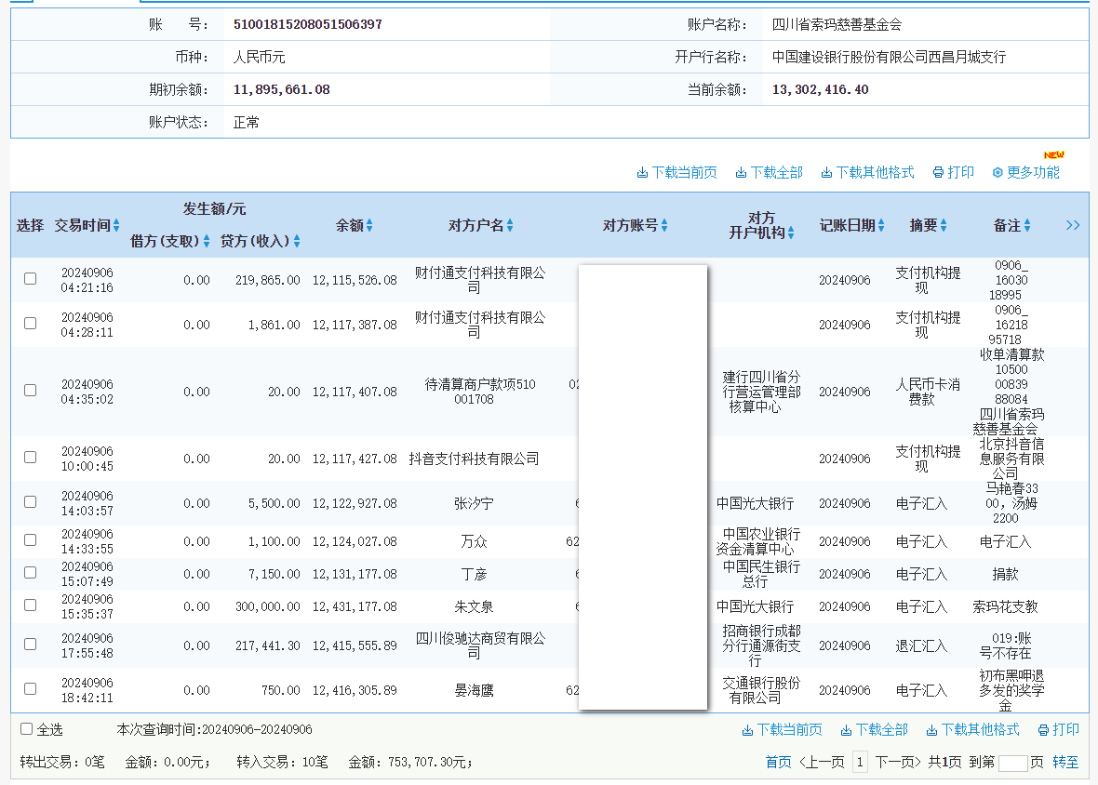Sort by 交易时间 column arrows

(x=116, y=225)
